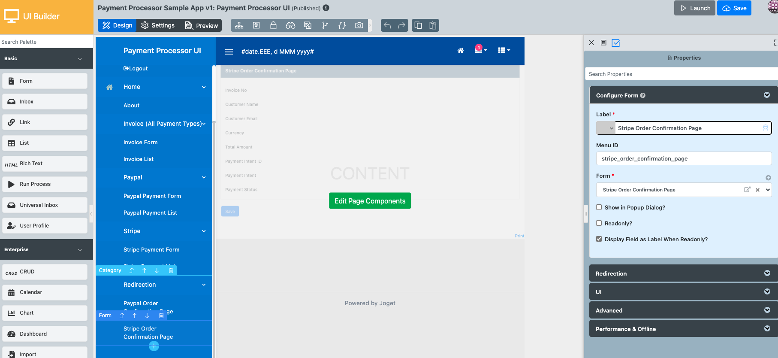This screenshot has height=358, width=778.
Task: Move the Form menu item down
Action: click(x=147, y=316)
